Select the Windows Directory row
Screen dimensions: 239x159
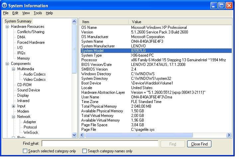pyautogui.click(x=156, y=74)
